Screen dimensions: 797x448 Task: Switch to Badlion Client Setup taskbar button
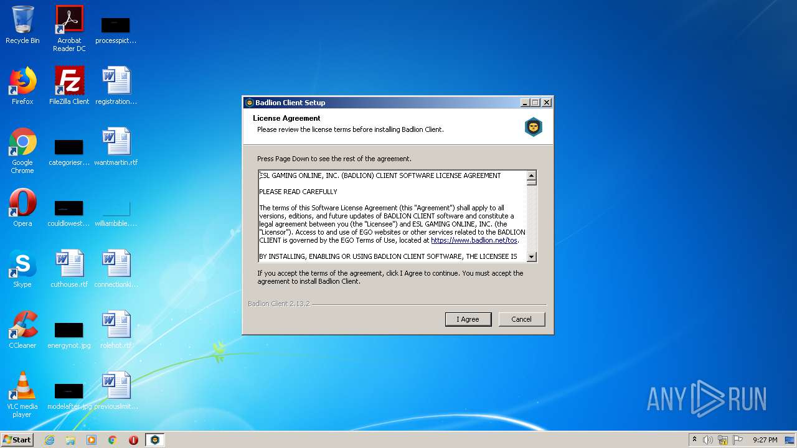coord(154,440)
